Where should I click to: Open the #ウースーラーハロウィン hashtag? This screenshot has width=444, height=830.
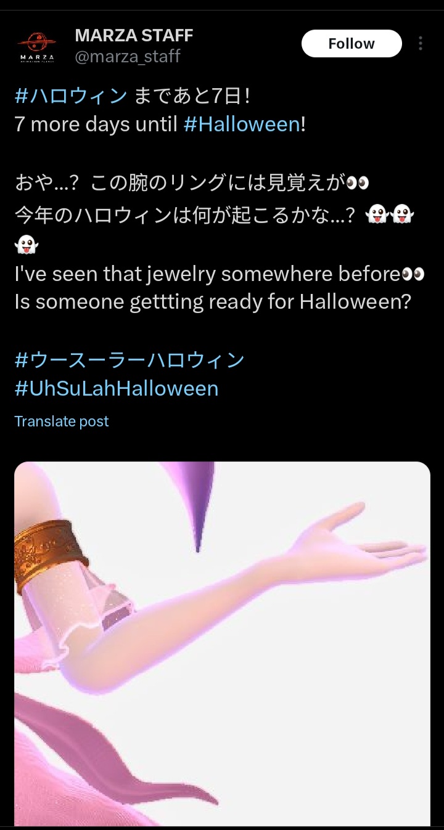pyautogui.click(x=129, y=360)
